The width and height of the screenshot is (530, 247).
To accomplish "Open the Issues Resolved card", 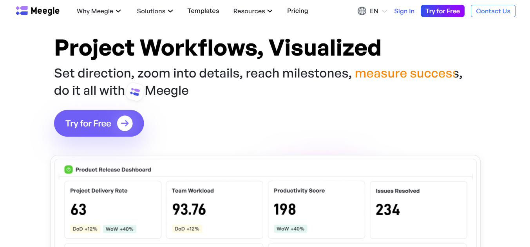I will pos(418,209).
